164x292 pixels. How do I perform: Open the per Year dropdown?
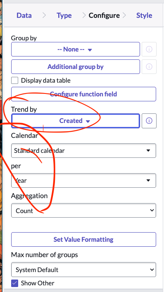pyautogui.click(x=83, y=180)
